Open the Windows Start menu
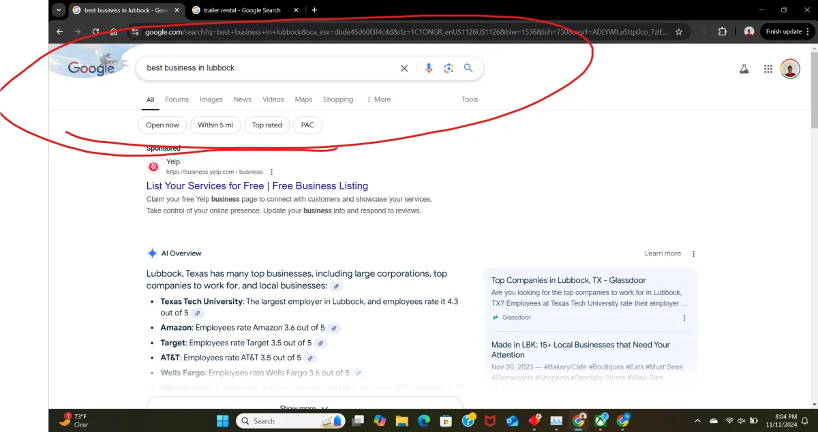818x432 pixels. tap(223, 420)
